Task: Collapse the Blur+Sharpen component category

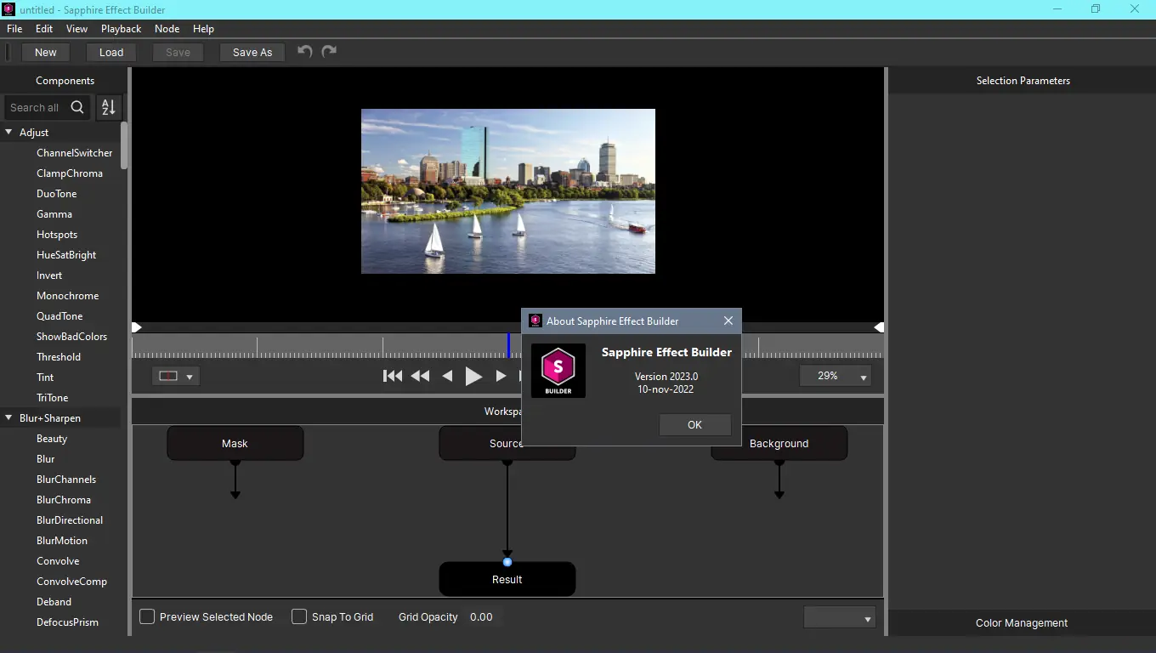Action: pyautogui.click(x=9, y=418)
